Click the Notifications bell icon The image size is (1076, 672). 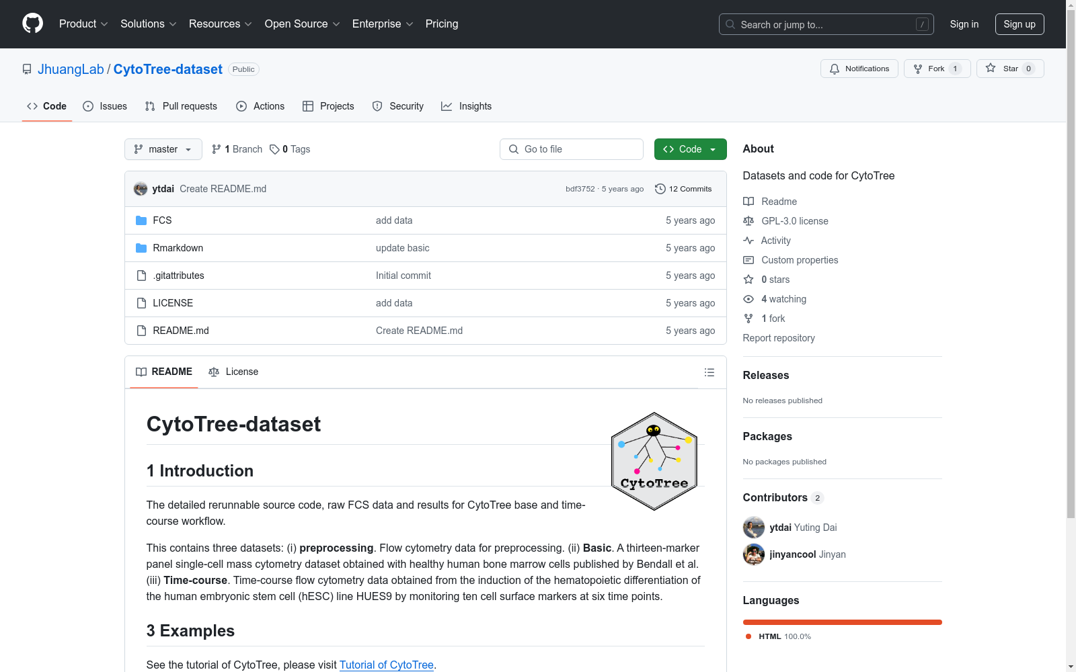pos(835,69)
